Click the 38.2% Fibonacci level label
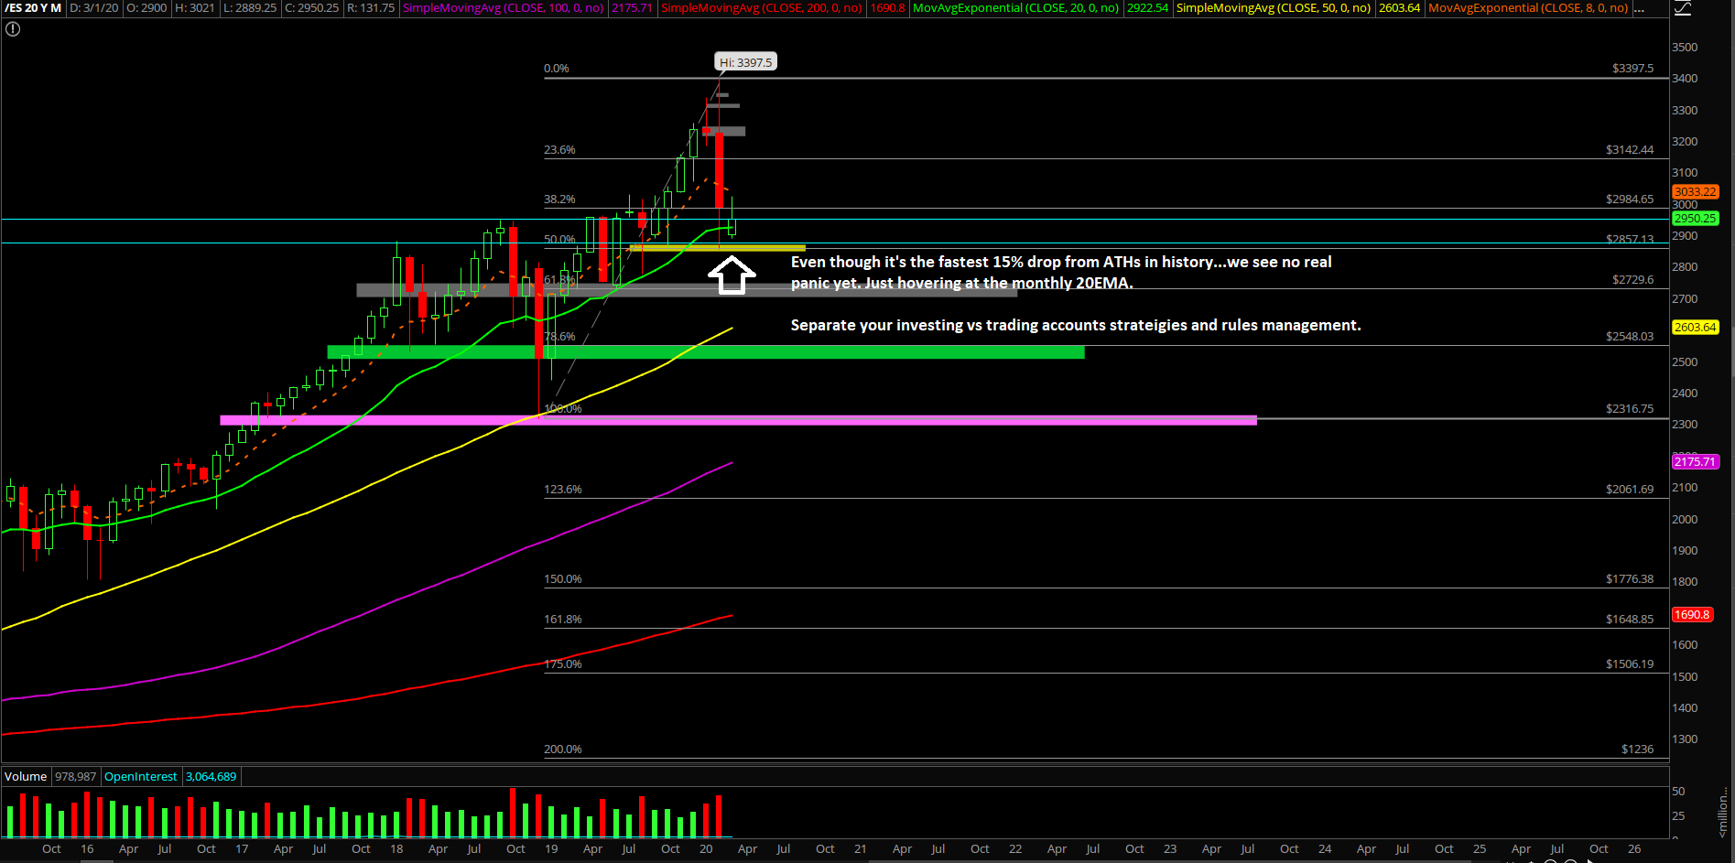The image size is (1735, 863). pos(559,200)
